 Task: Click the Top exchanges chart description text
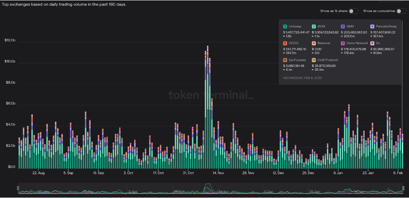pyautogui.click(x=64, y=5)
